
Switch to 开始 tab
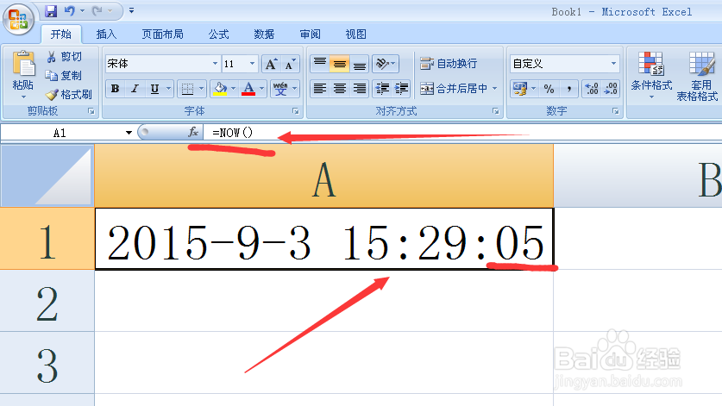(x=60, y=34)
